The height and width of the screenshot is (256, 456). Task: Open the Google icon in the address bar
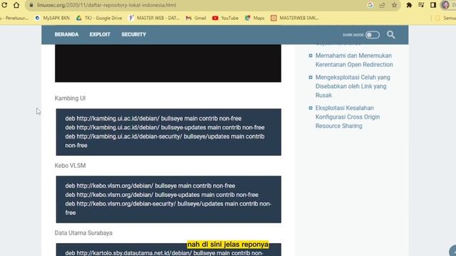(x=370, y=5)
